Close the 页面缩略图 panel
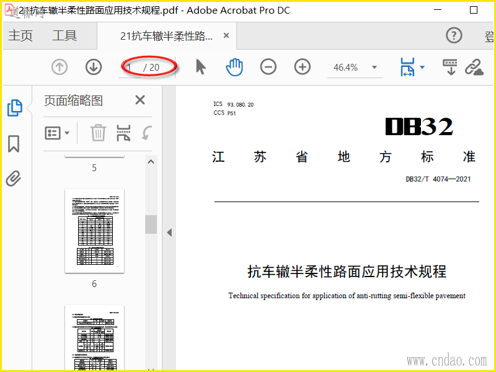 pos(140,100)
